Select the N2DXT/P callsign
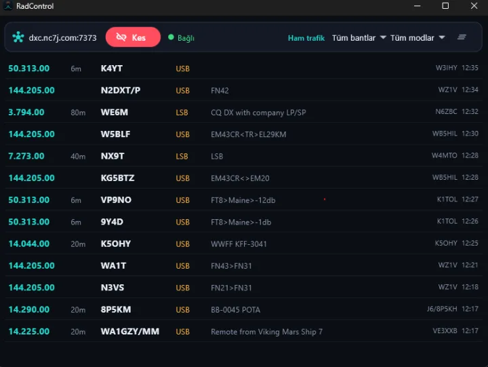This screenshot has width=488, height=367. tap(121, 90)
